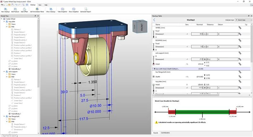
Task: Click link icon in axle support row
Action: coord(240,53)
